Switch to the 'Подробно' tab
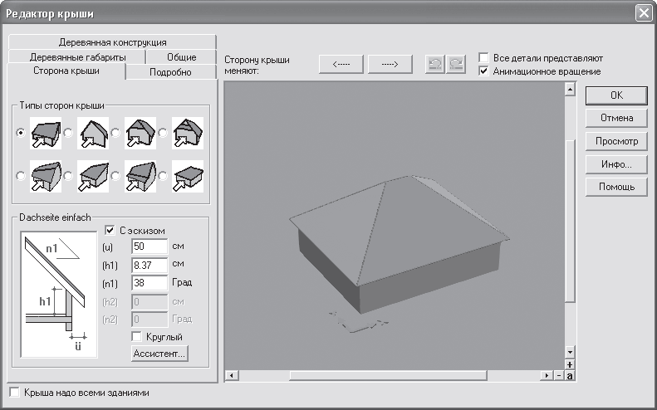This screenshot has width=657, height=410. pyautogui.click(x=170, y=72)
